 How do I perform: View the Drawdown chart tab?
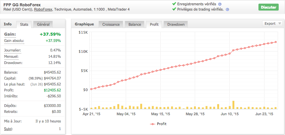point(176,24)
